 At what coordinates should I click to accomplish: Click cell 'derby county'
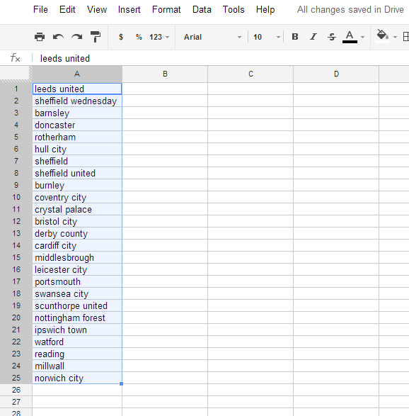[x=77, y=233]
